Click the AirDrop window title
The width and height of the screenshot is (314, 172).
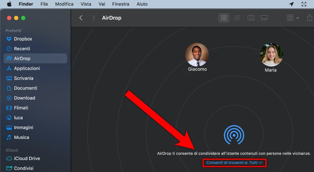112,18
